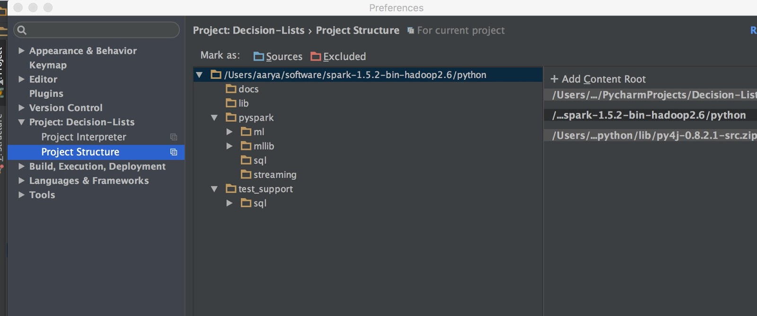Click the lib folder icon
The width and height of the screenshot is (757, 316).
pos(231,103)
